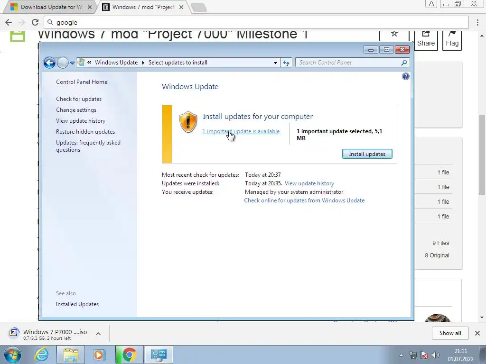Screen dimensions: 486x364
Task: Click Check online for updates from Windows Update
Action: [x=304, y=200]
